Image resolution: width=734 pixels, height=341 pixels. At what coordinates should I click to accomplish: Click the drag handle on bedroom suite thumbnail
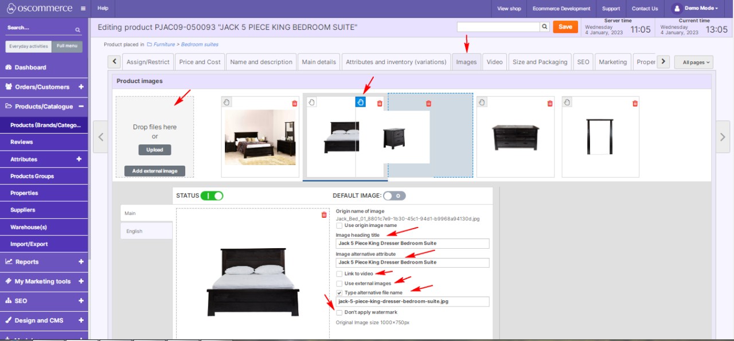(227, 102)
